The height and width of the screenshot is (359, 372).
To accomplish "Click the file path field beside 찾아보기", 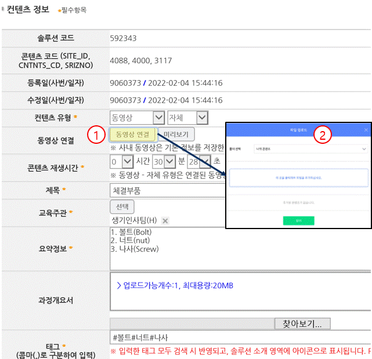I will click(192, 323).
